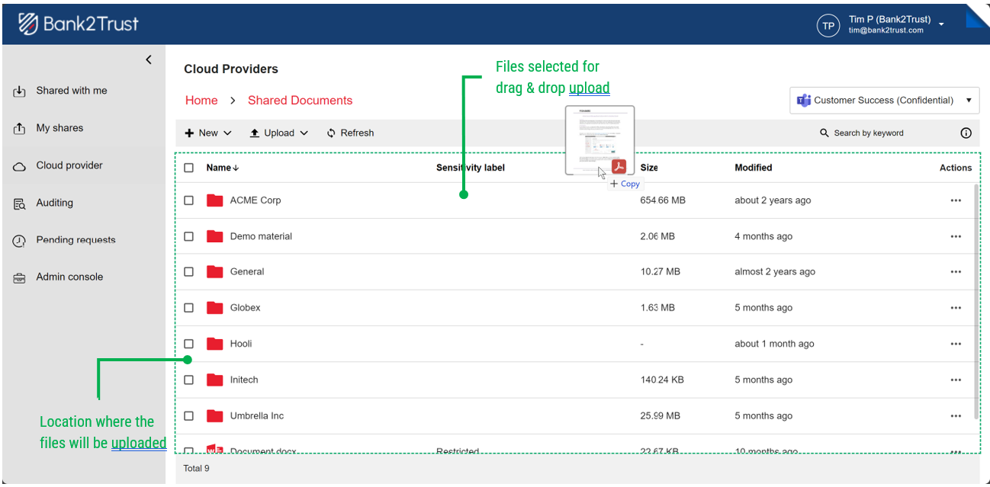
Task: Open the Upload dropdown
Action: pos(279,133)
